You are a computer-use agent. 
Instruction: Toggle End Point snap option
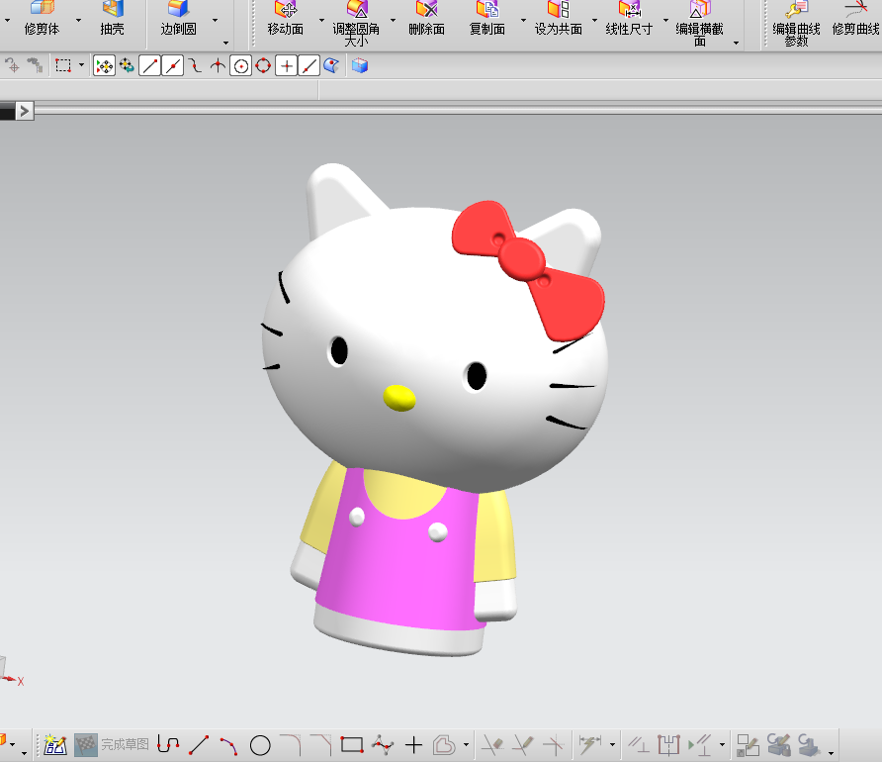click(149, 66)
